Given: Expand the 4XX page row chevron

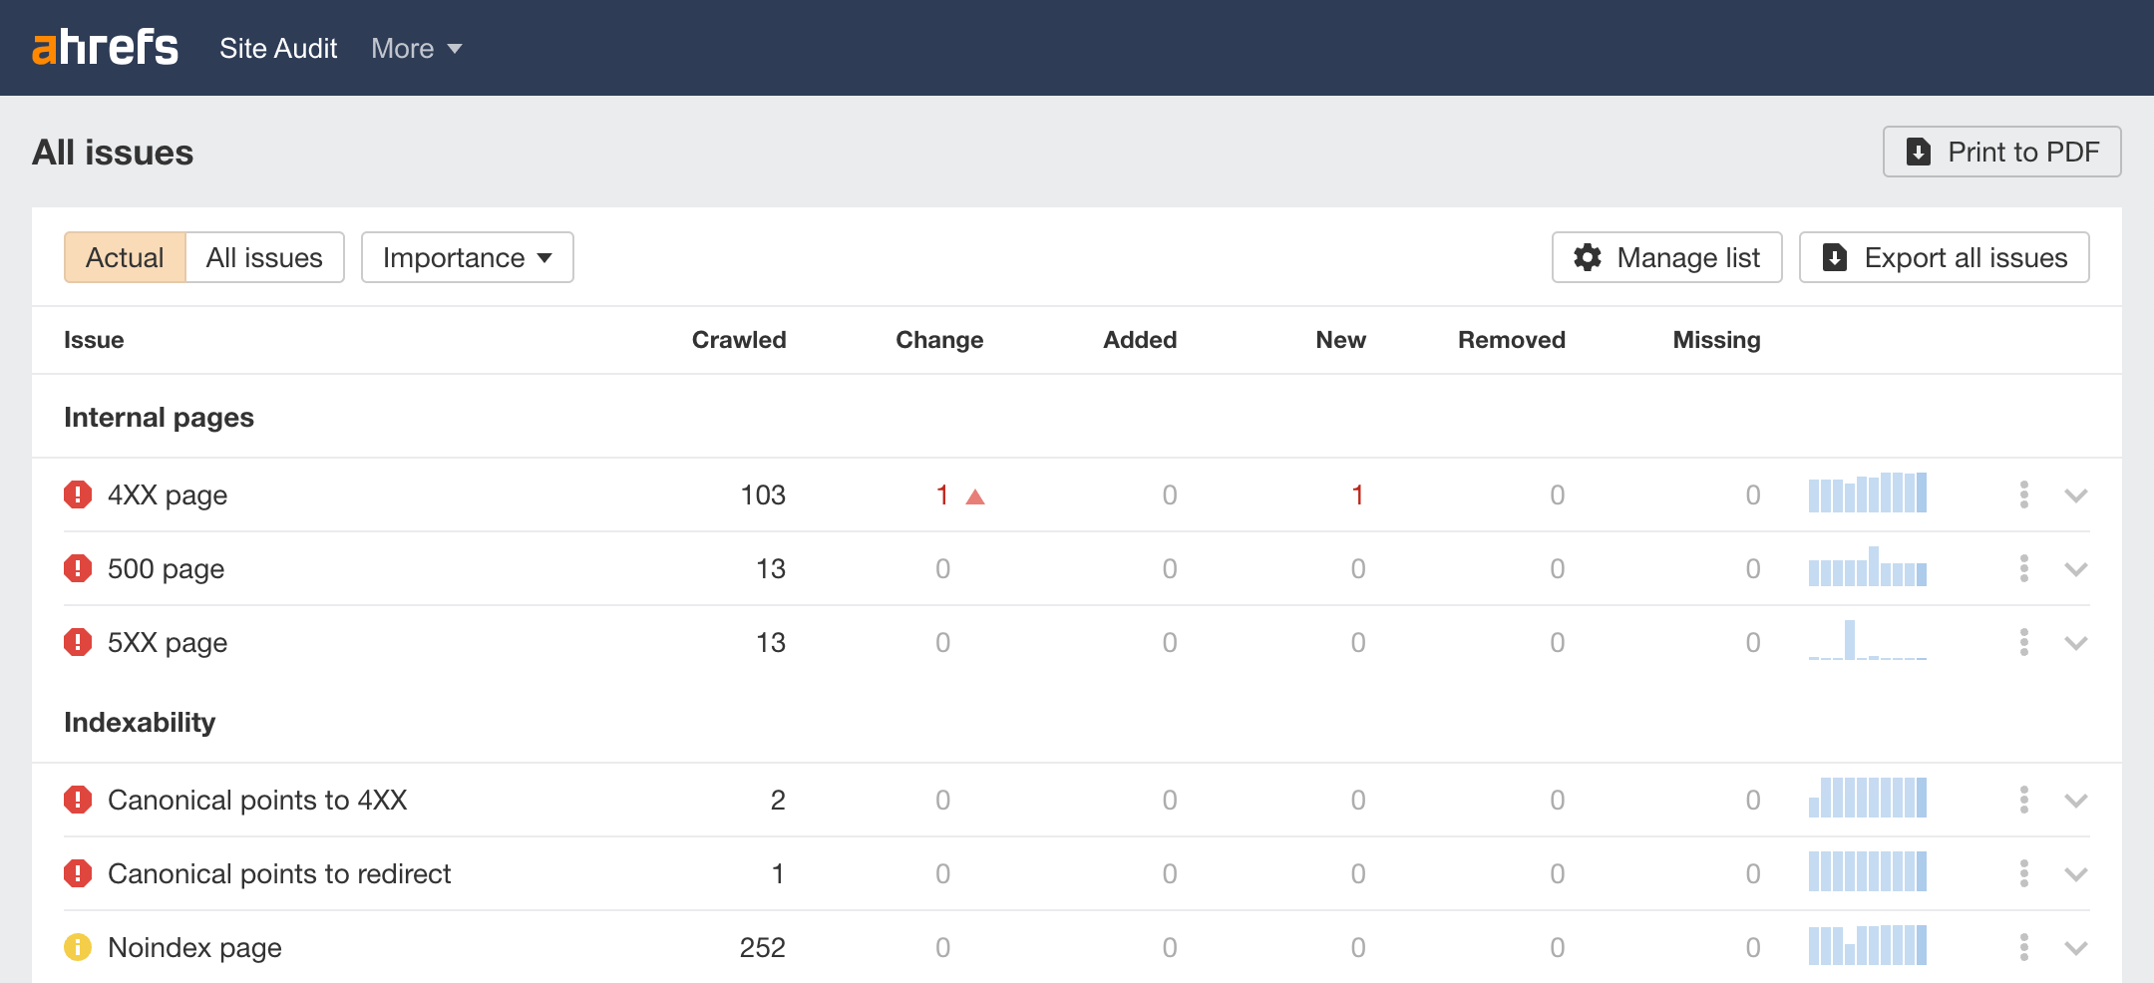Looking at the screenshot, I should coord(2076,495).
